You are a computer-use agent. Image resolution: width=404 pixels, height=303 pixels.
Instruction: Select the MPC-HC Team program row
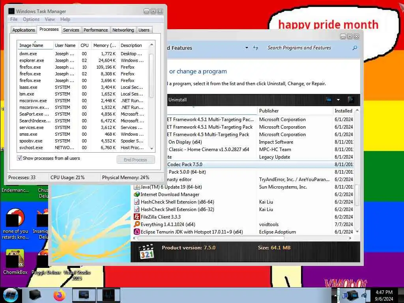(260, 150)
